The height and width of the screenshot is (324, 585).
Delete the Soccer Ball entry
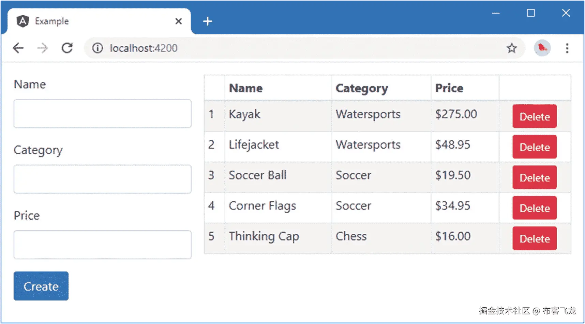[534, 178]
